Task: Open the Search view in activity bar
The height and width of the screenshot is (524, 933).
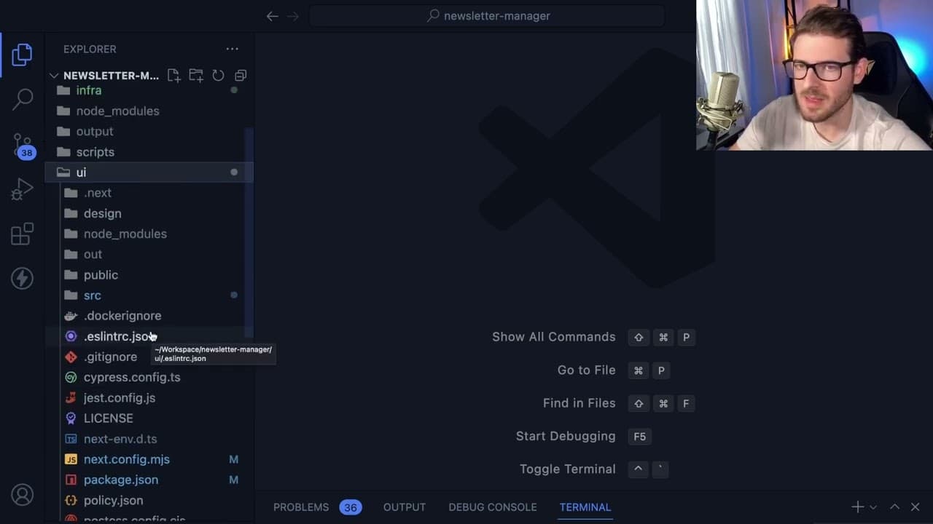Action: [x=22, y=99]
